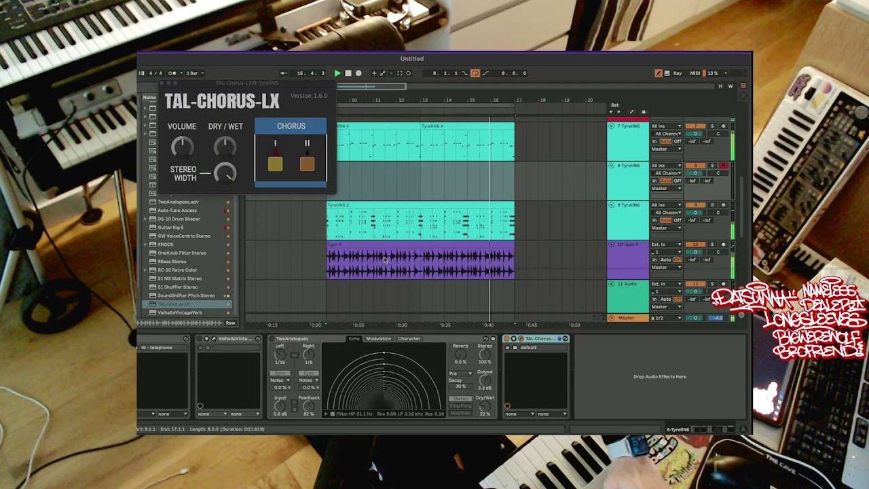Toggle the TwoAnalogues device activator
The image size is (869, 489).
(272, 338)
